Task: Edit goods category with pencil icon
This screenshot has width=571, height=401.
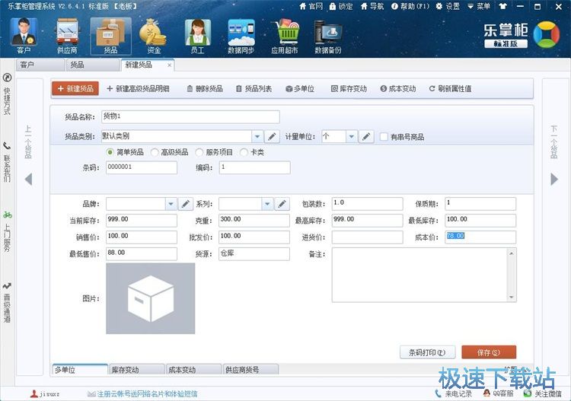Action: (x=272, y=137)
